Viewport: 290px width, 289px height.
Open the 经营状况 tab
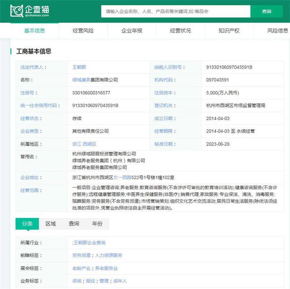coord(180,30)
